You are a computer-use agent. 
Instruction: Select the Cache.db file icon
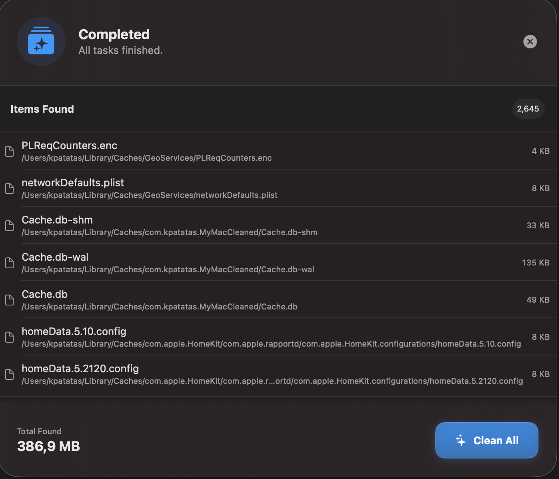tap(9, 300)
